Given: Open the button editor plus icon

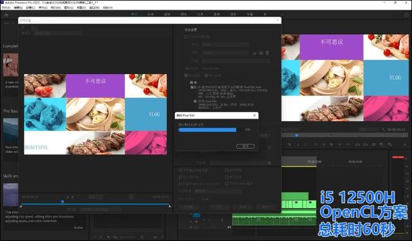Looking at the screenshot, I should (x=405, y=144).
